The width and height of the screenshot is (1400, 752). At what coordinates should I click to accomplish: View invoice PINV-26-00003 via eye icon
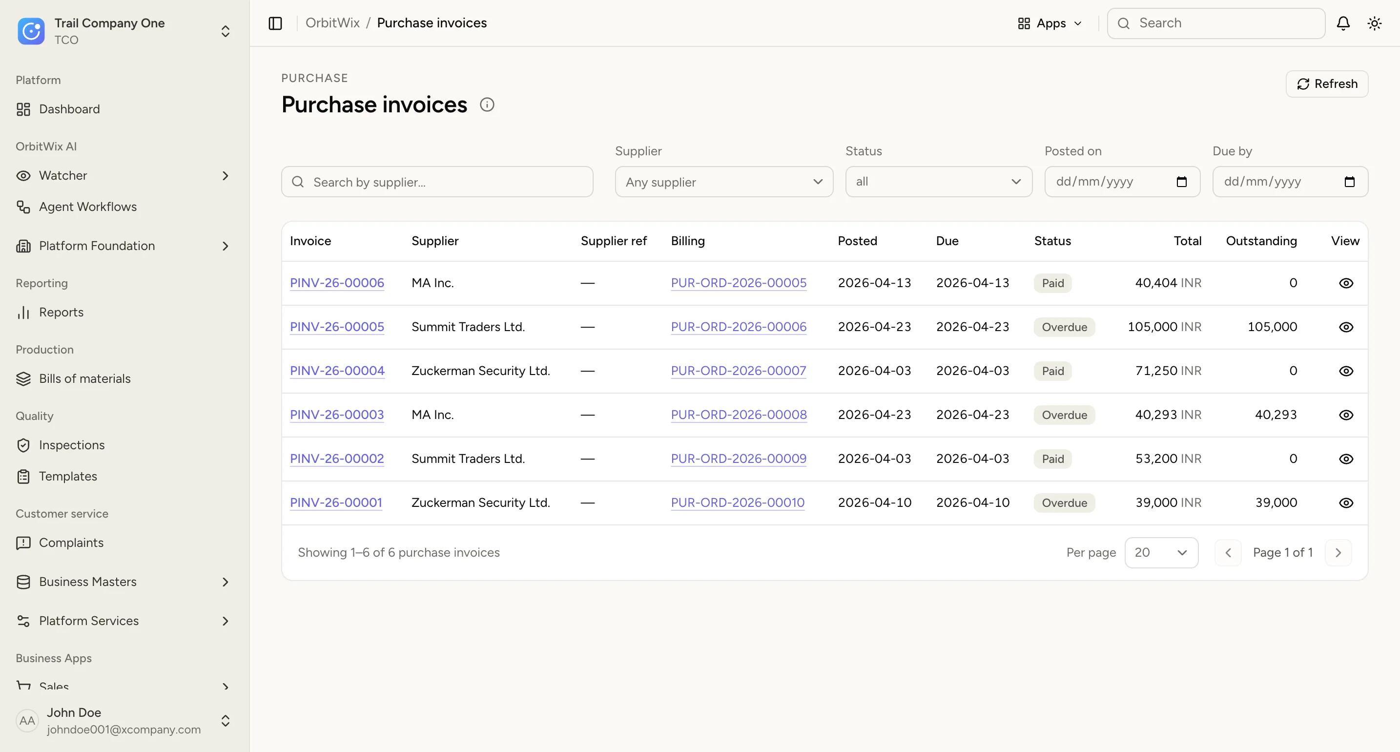tap(1346, 415)
